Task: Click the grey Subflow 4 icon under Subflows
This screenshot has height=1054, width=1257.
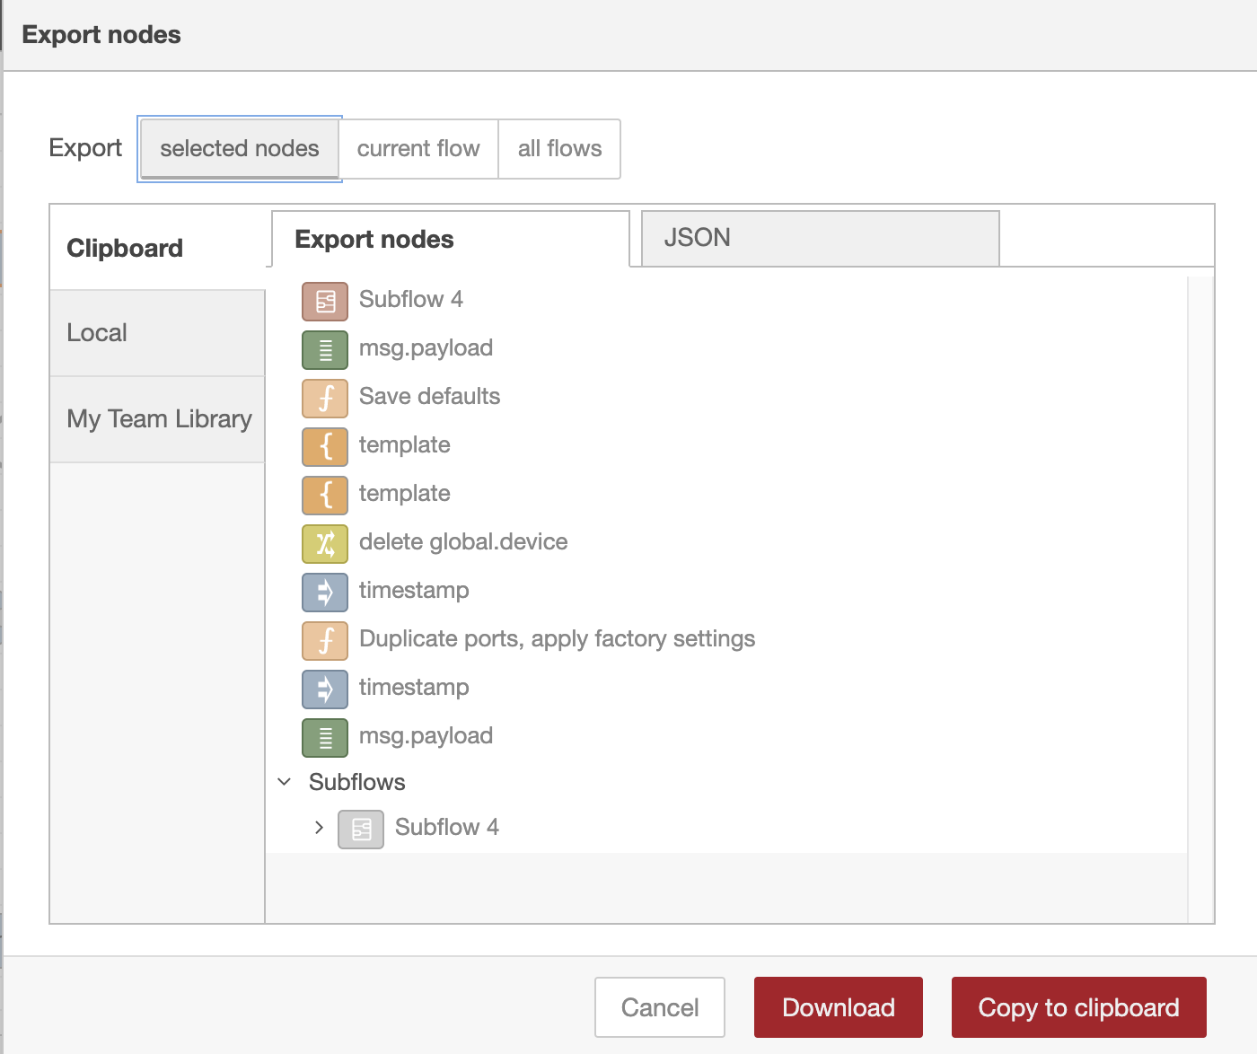Action: tap(361, 830)
